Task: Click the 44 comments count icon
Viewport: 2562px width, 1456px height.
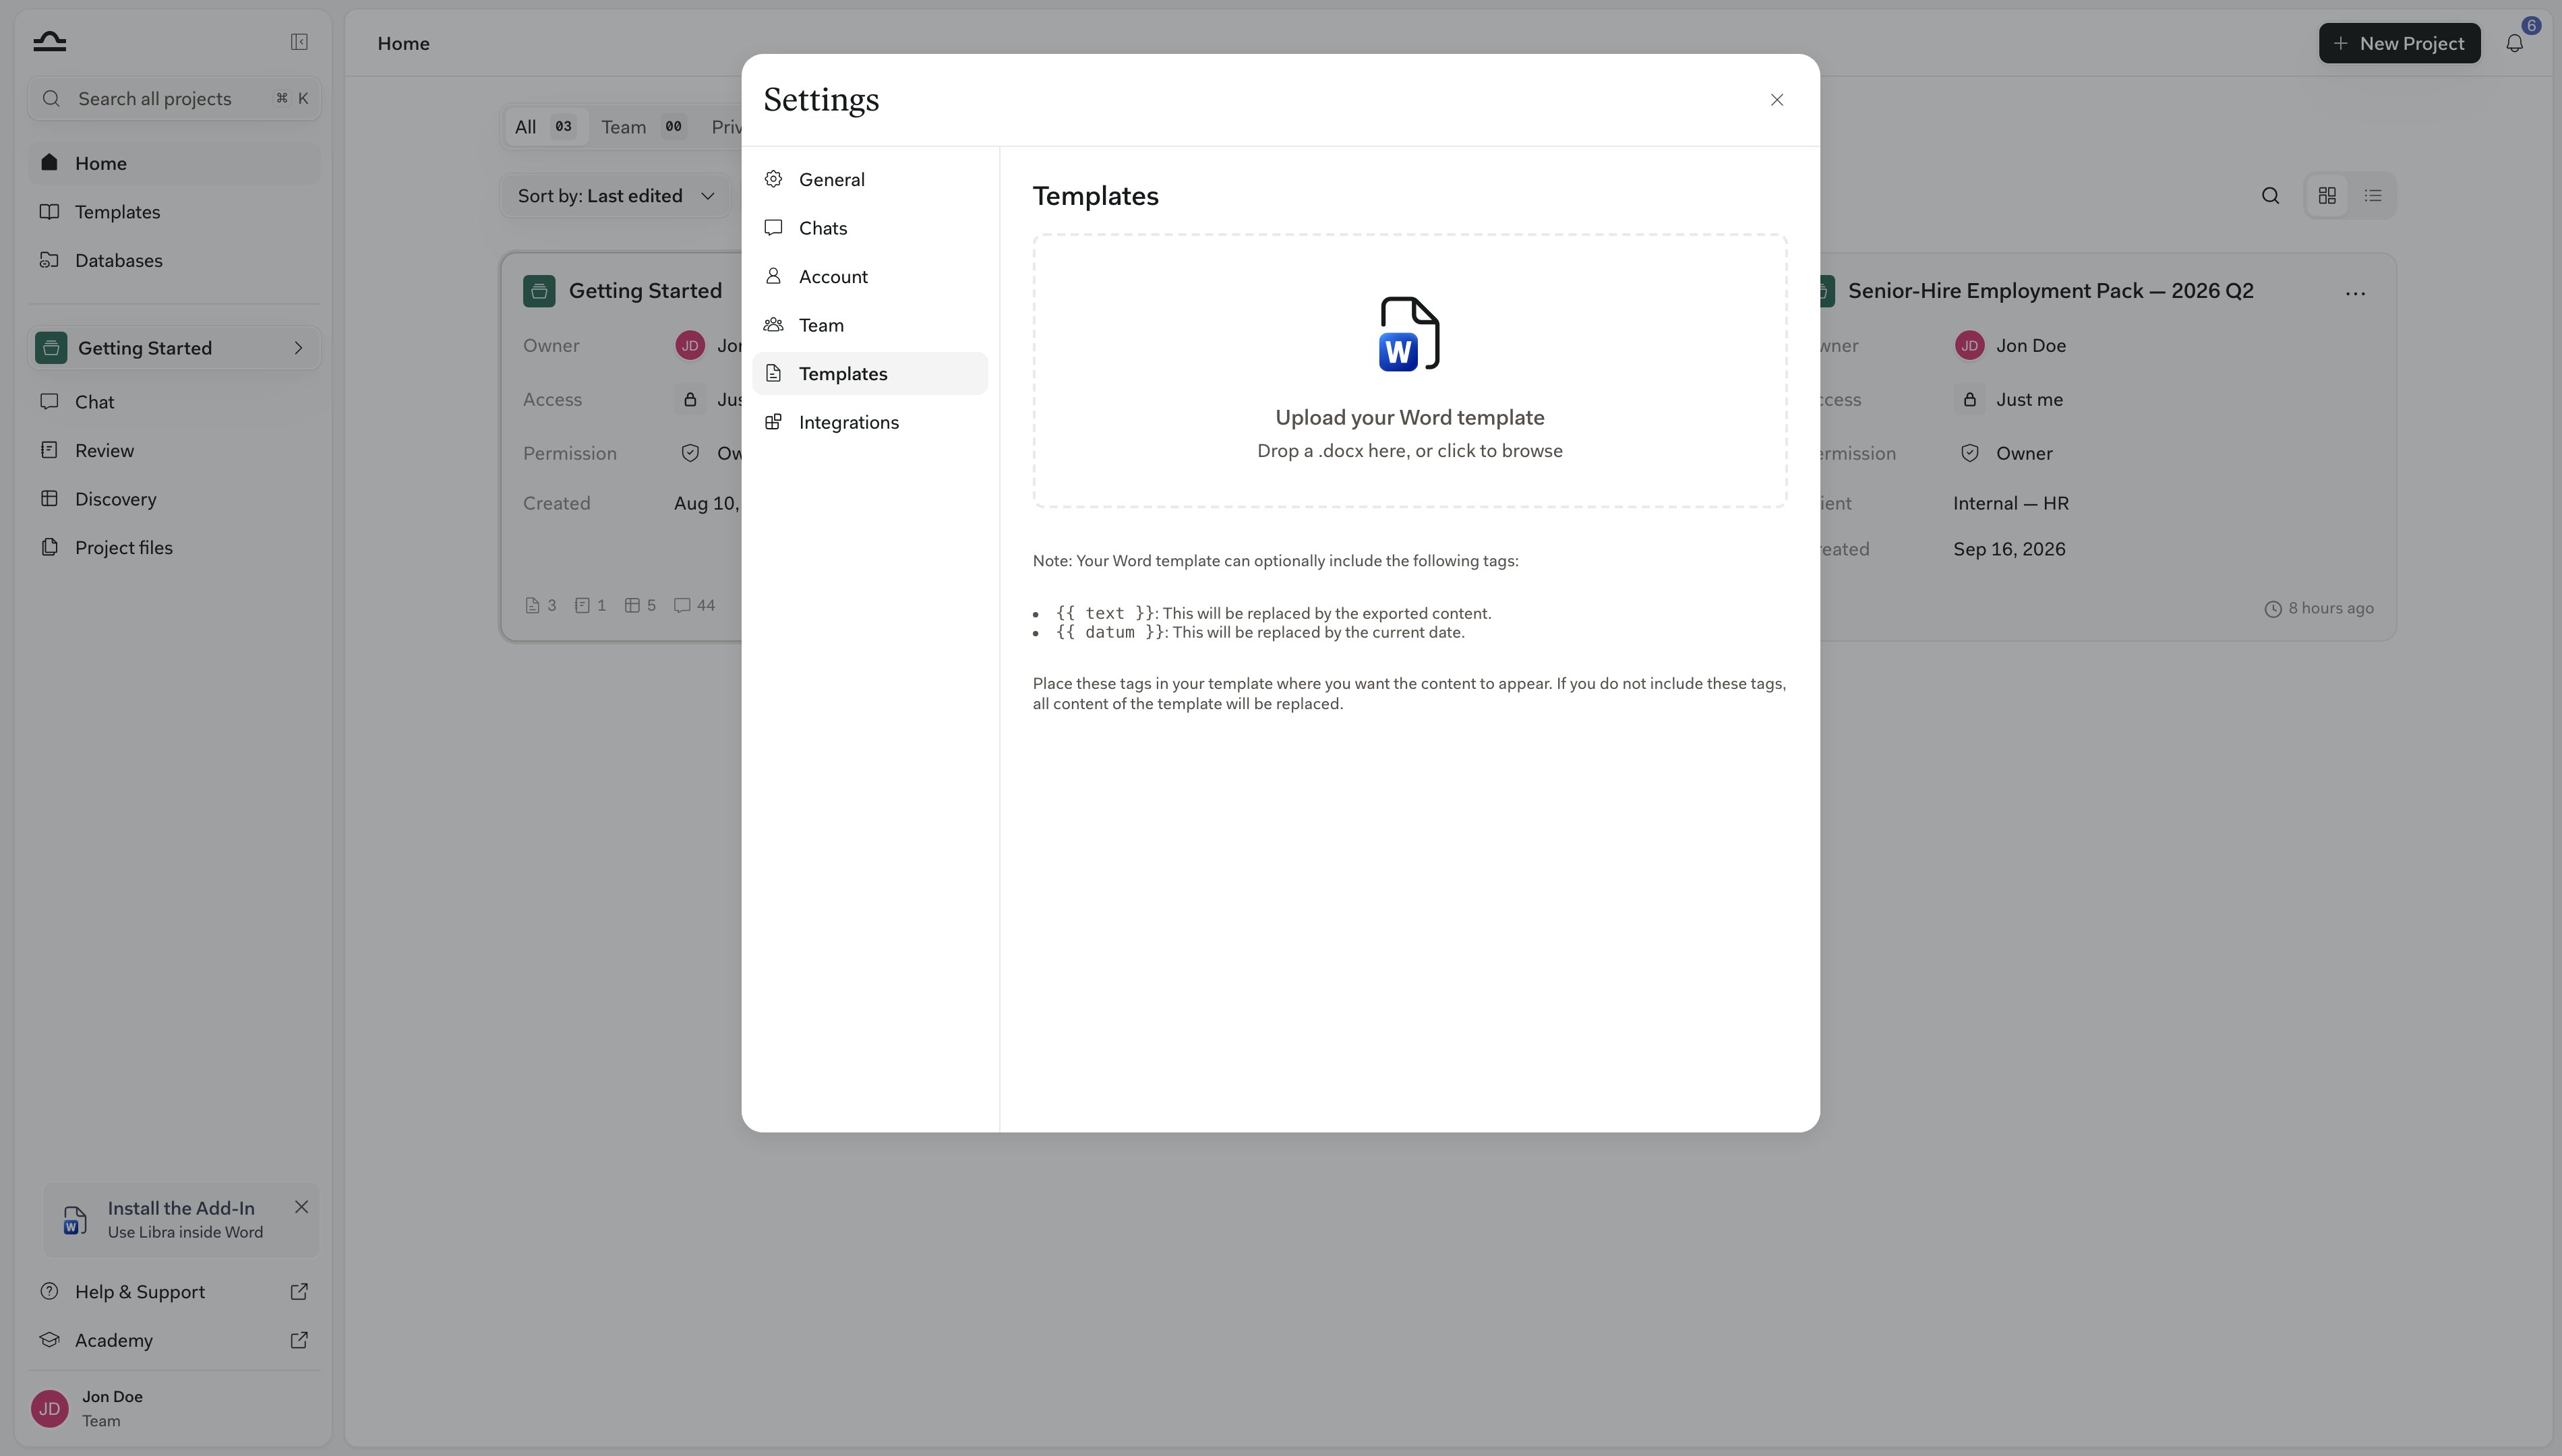Action: coord(682,605)
